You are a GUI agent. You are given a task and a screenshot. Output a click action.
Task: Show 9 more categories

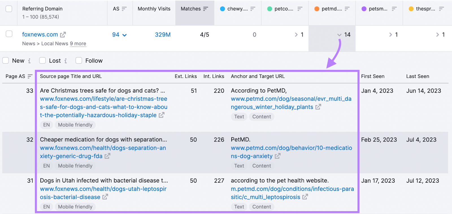point(78,44)
